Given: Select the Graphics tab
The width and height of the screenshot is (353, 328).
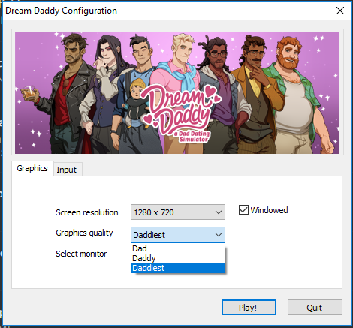Looking at the screenshot, I should (32, 168).
